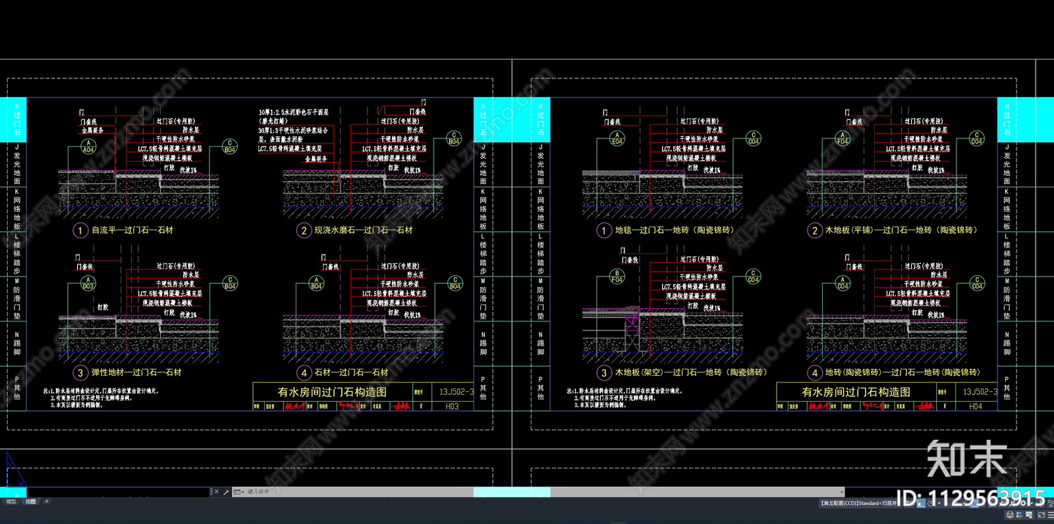
Task: Open status bar customization hamburger icon
Action: tap(1052, 515)
